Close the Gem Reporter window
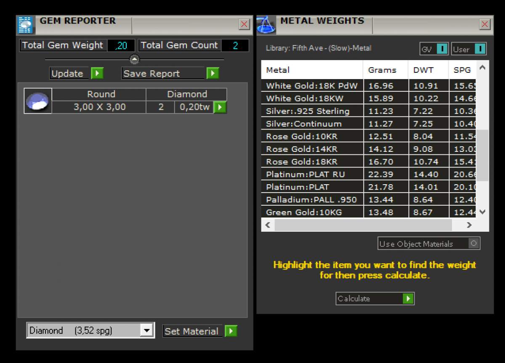 244,24
